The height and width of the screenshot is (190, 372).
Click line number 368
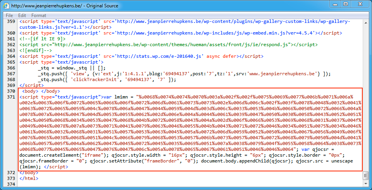(11, 79)
